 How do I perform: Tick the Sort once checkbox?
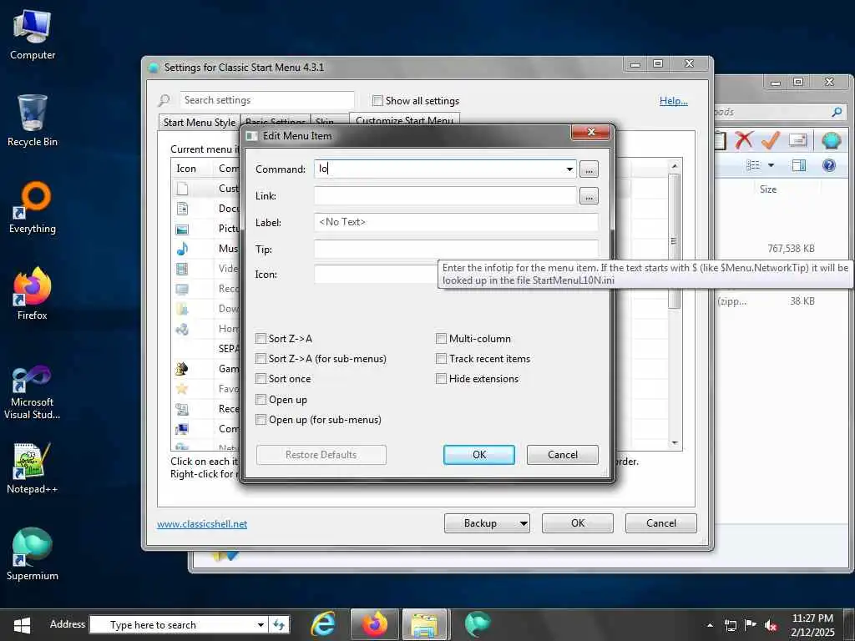pos(261,379)
